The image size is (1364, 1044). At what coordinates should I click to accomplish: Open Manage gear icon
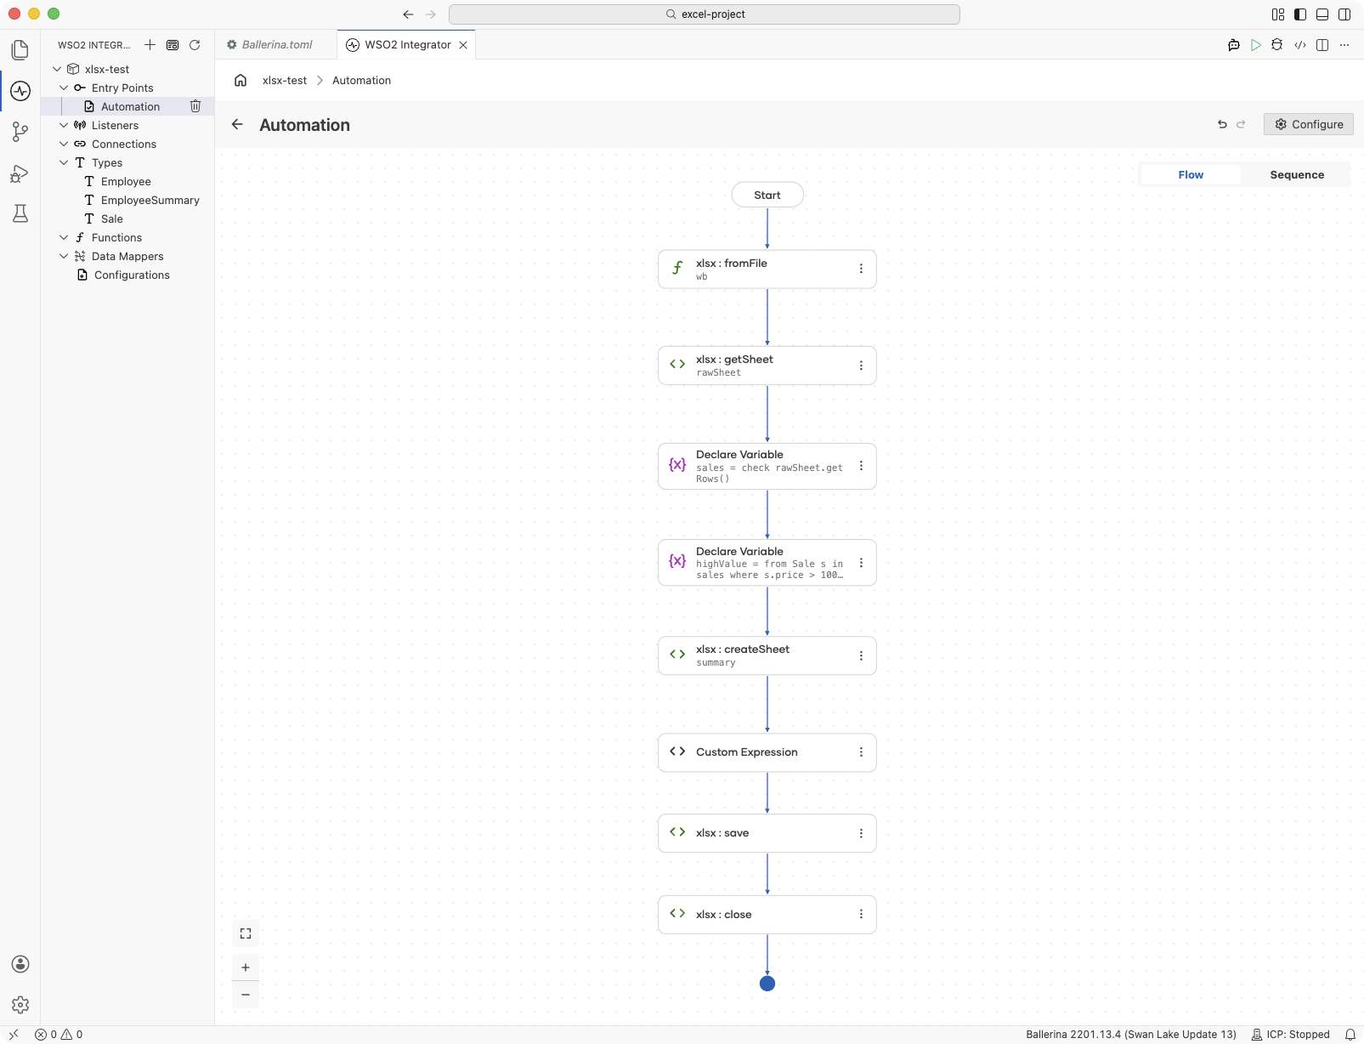click(x=20, y=1005)
